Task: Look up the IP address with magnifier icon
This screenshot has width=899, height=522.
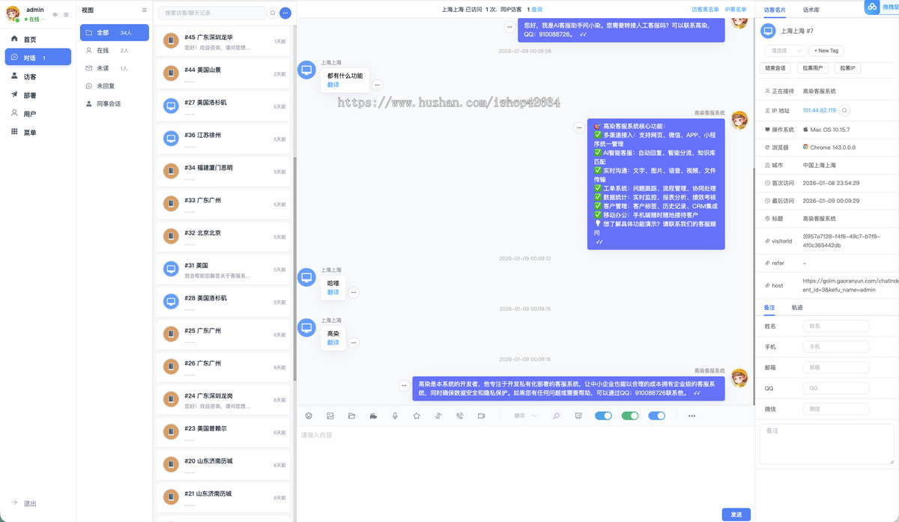Action: (x=845, y=110)
